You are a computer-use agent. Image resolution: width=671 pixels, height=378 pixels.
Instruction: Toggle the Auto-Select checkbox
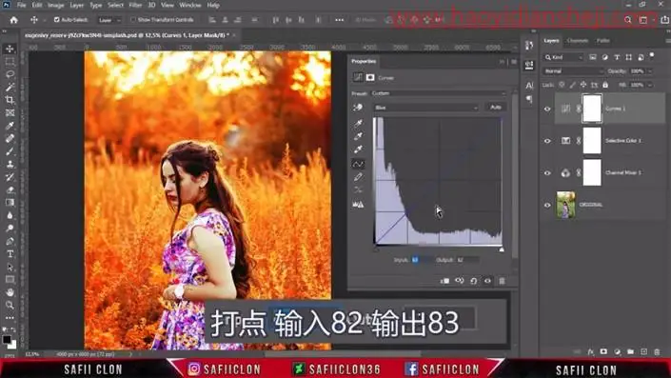pyautogui.click(x=56, y=20)
